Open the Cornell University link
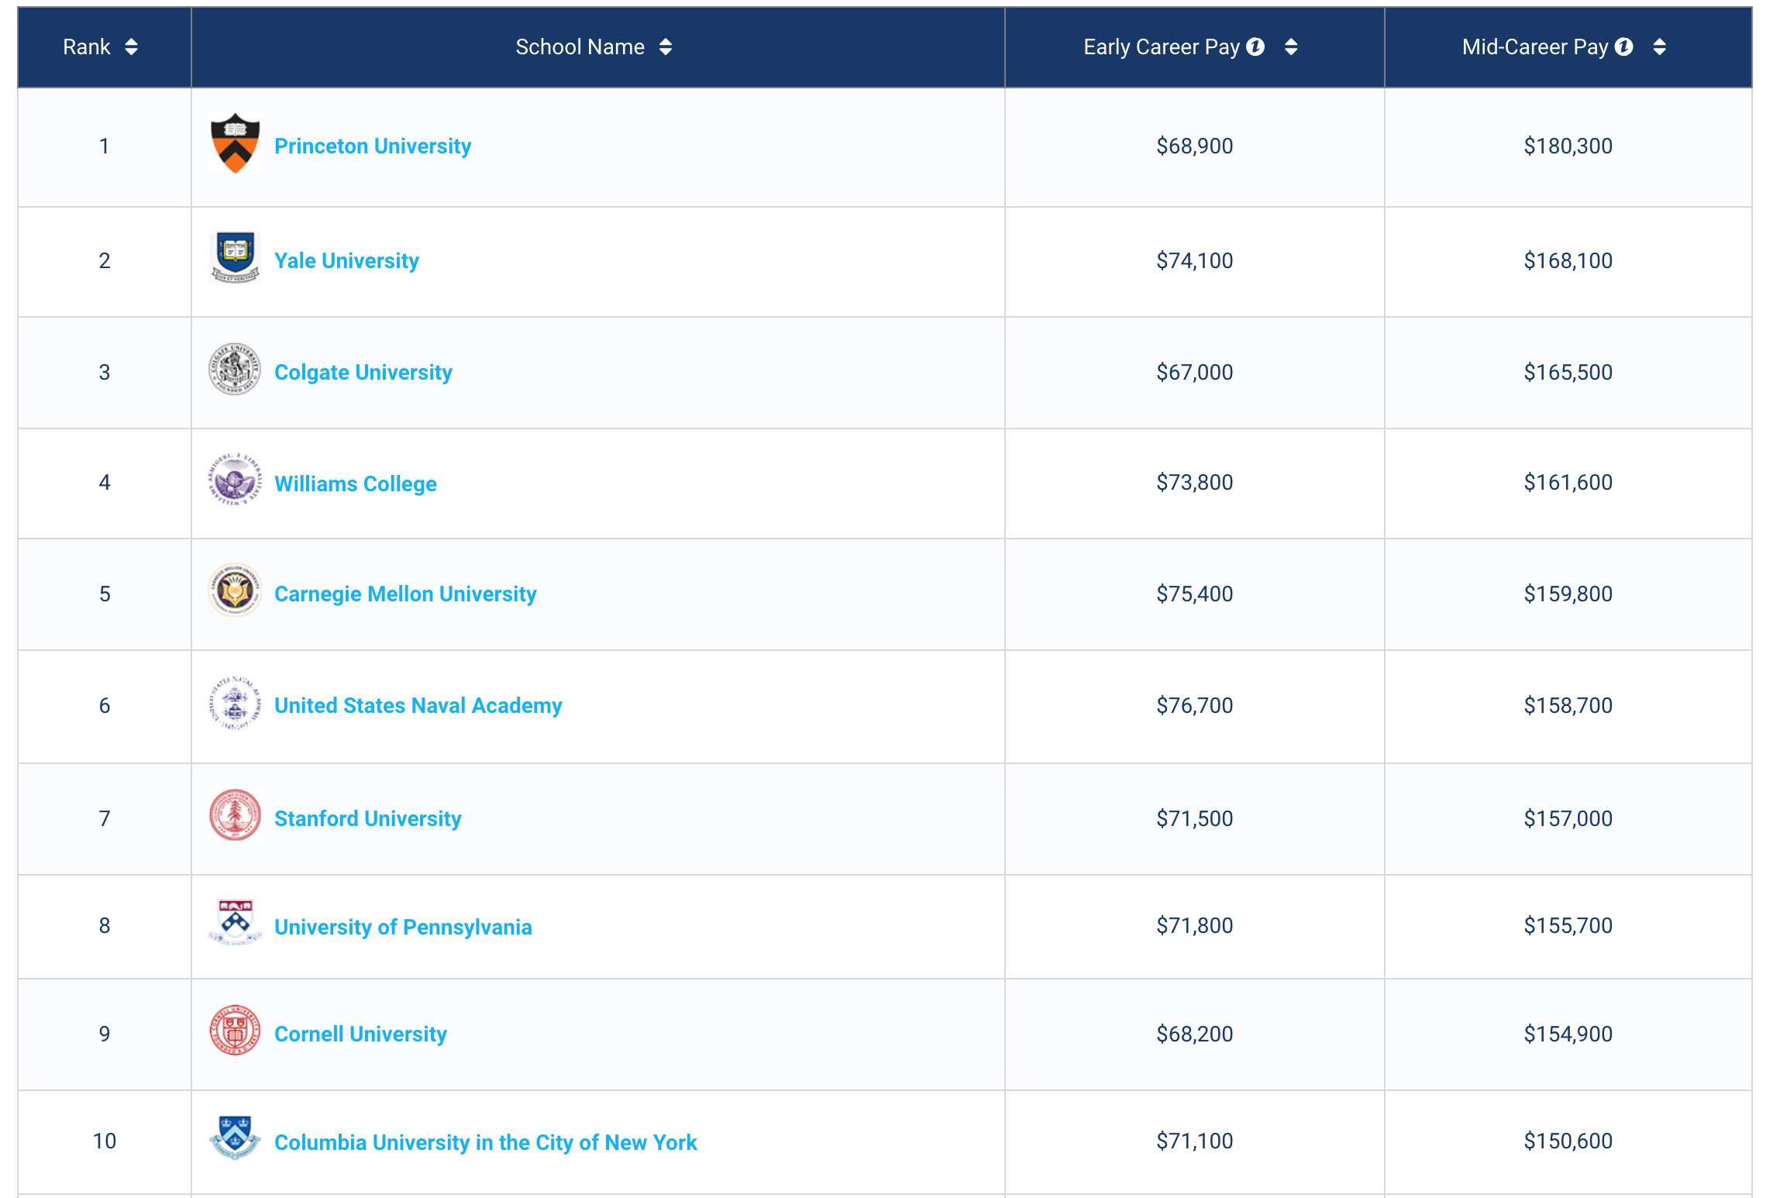1773x1198 pixels. click(360, 1034)
